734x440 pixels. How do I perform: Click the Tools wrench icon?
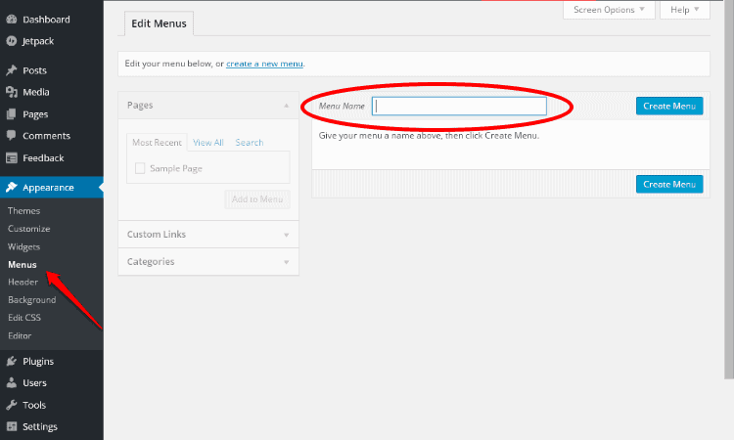(12, 405)
